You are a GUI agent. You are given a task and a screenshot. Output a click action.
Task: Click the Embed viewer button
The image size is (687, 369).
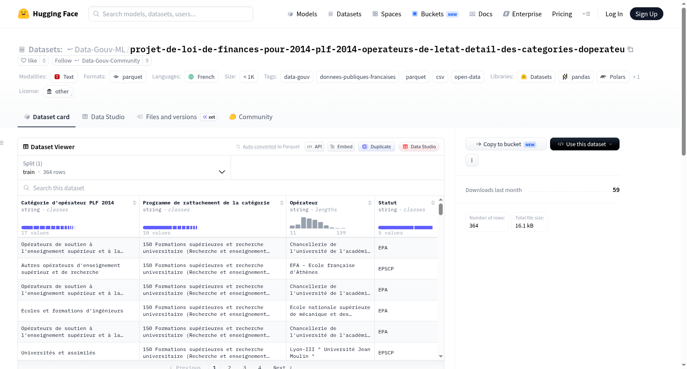pos(341,147)
